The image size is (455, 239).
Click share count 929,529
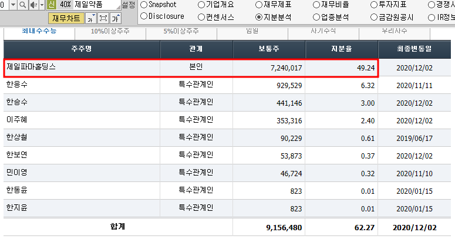(x=289, y=86)
